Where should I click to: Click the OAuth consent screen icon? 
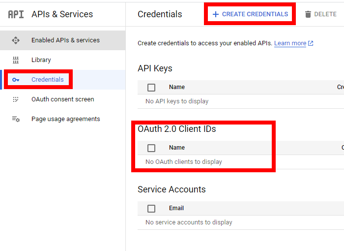(x=16, y=99)
